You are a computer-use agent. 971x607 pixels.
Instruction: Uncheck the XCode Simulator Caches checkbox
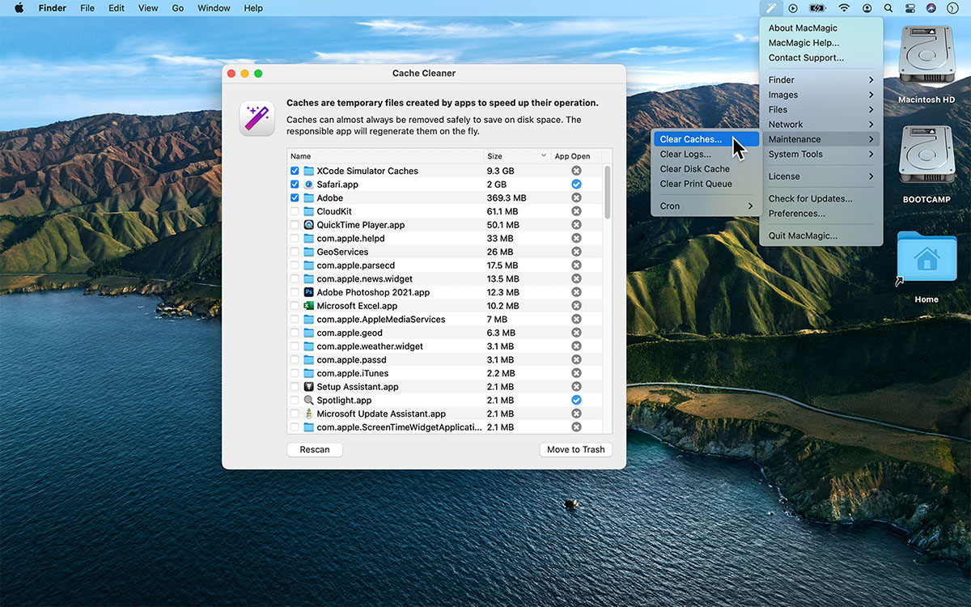click(295, 171)
